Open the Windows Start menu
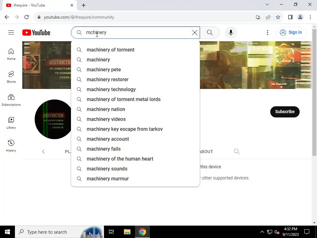This screenshot has width=317, height=238. point(7,232)
